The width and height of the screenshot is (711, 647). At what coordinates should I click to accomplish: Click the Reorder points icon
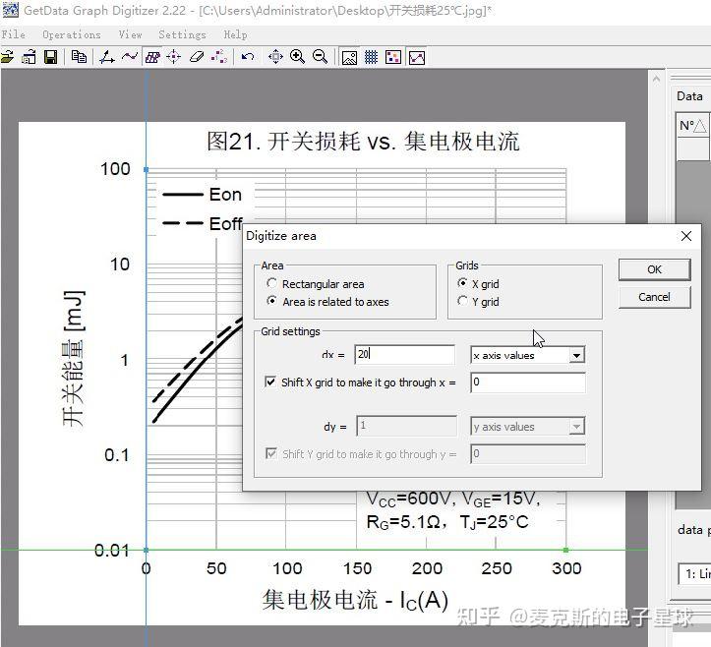pos(219,57)
